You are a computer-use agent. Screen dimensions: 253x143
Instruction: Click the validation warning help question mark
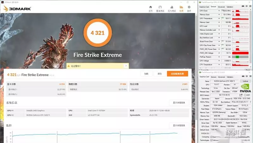click(x=126, y=66)
